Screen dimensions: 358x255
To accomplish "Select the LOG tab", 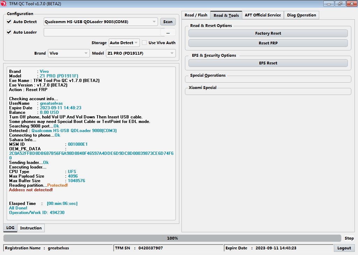I will tap(10, 228).
